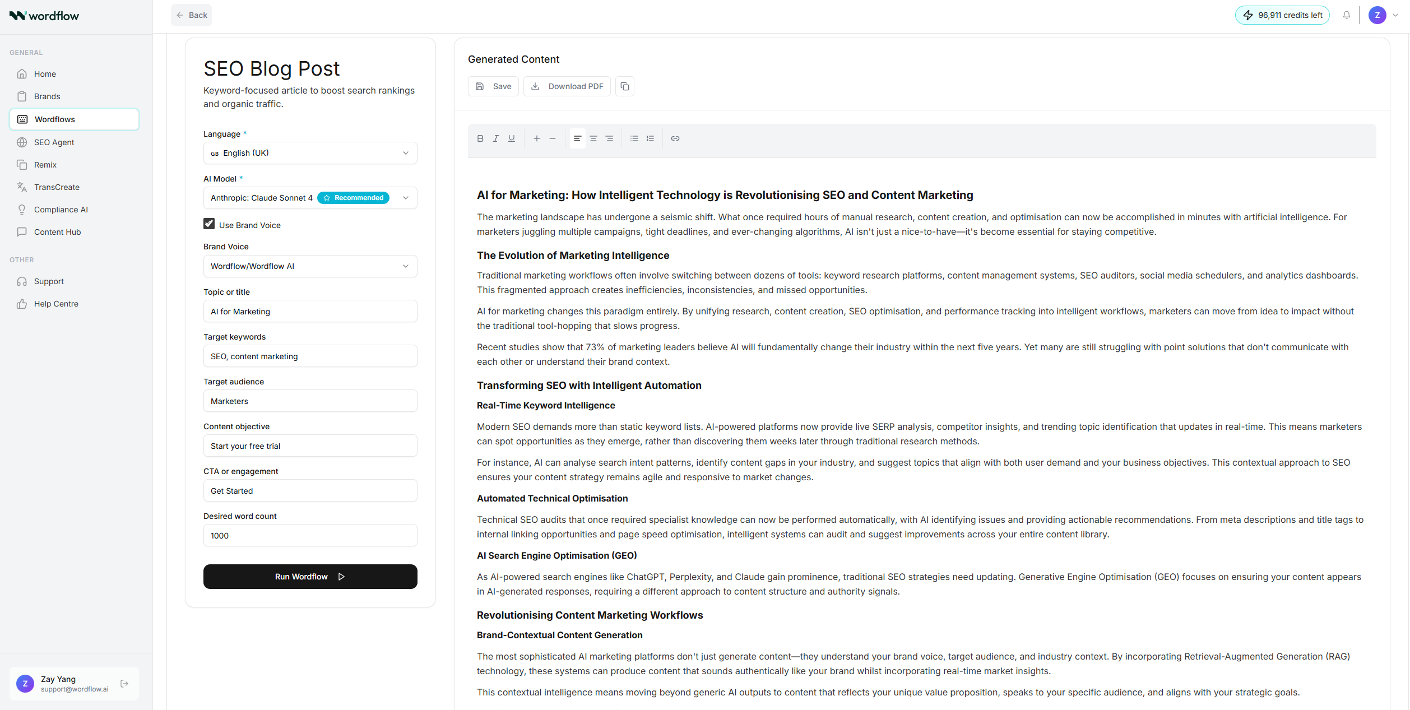Insert a bulleted list

click(x=634, y=138)
